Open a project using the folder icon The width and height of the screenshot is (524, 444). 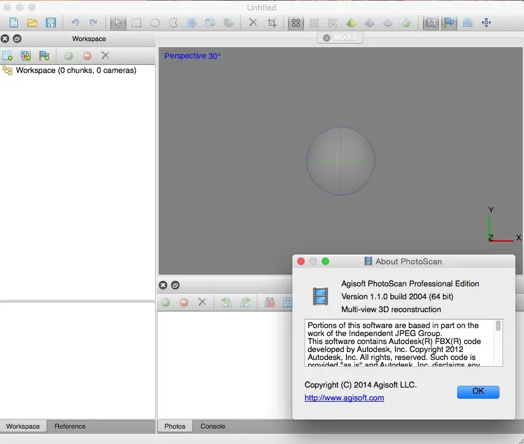click(x=32, y=23)
